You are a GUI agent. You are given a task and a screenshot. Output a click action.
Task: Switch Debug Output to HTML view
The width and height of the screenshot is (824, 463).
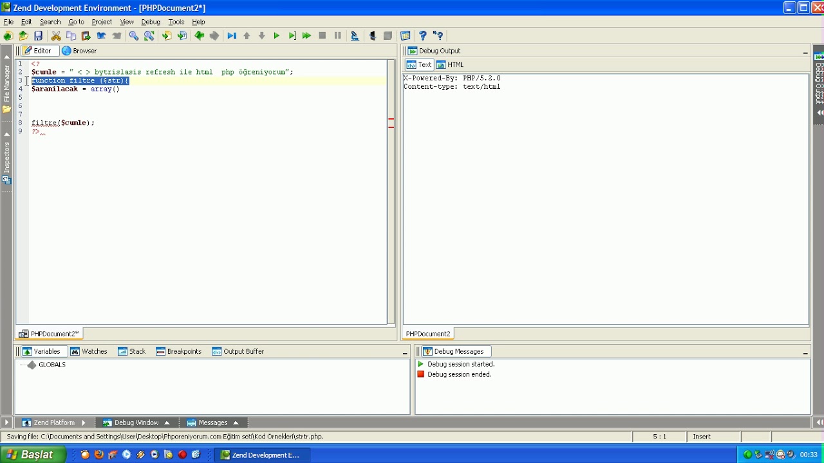click(451, 65)
